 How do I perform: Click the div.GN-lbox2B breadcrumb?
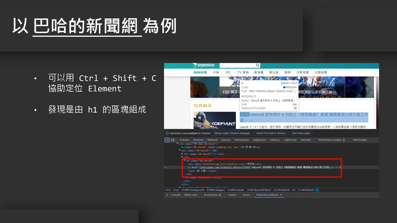tap(281, 190)
